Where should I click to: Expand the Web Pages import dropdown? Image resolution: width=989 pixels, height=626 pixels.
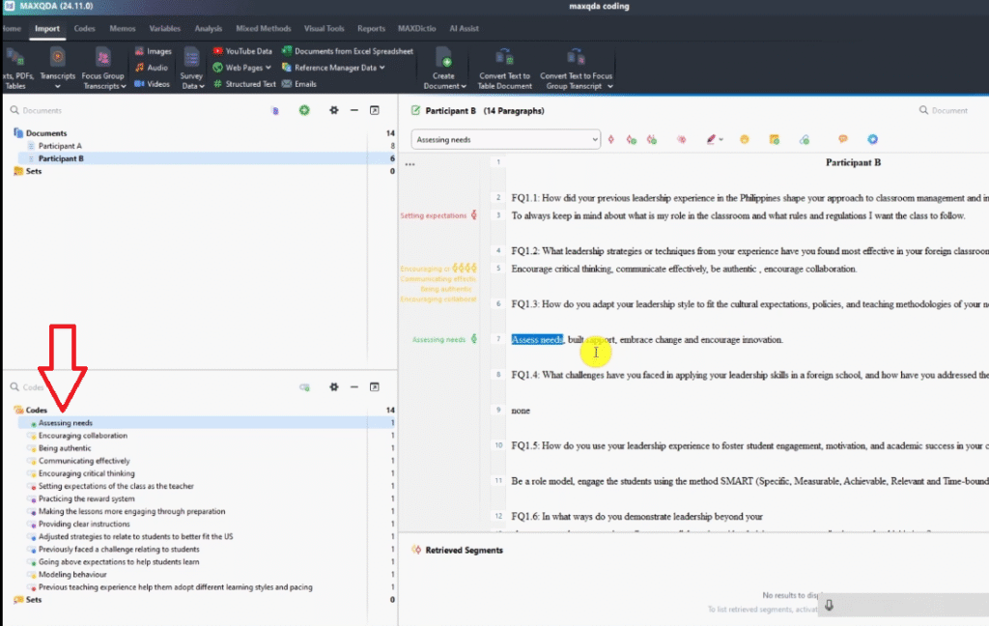(247, 68)
